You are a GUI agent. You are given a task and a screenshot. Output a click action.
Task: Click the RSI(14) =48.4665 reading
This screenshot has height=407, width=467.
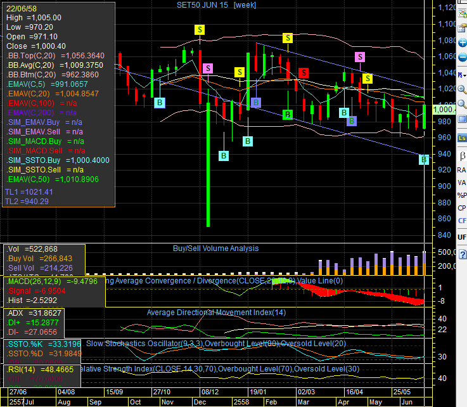click(x=40, y=370)
